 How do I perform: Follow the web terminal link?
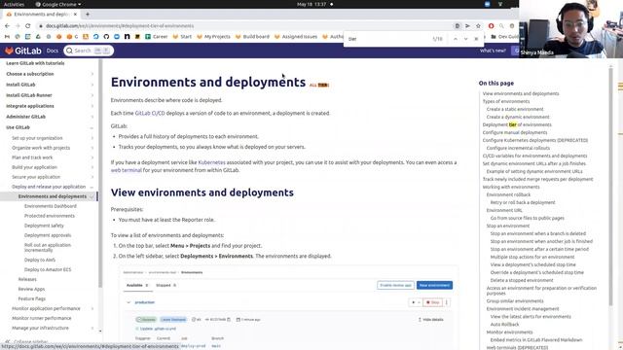pyautogui.click(x=126, y=170)
